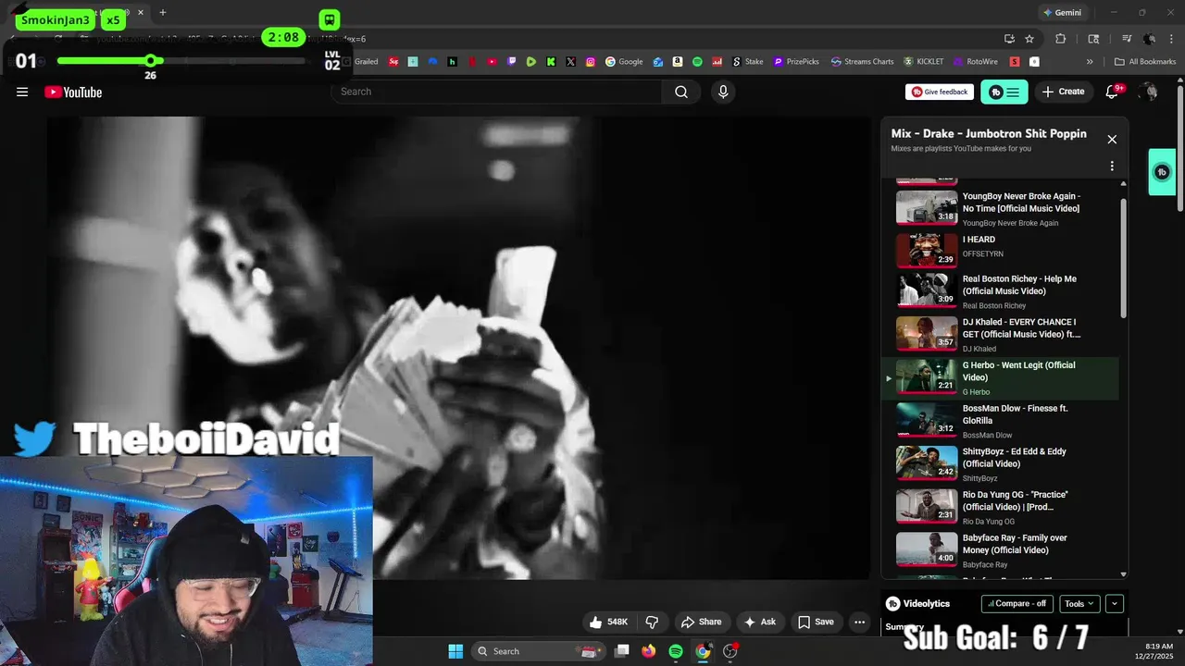Open the Google bookmark
The height and width of the screenshot is (666, 1185).
click(x=624, y=62)
